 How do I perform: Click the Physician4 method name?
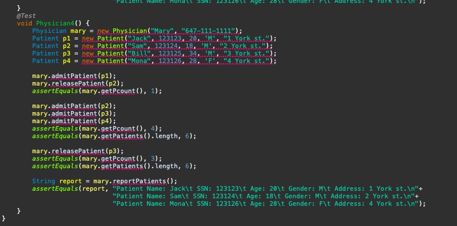[55, 23]
